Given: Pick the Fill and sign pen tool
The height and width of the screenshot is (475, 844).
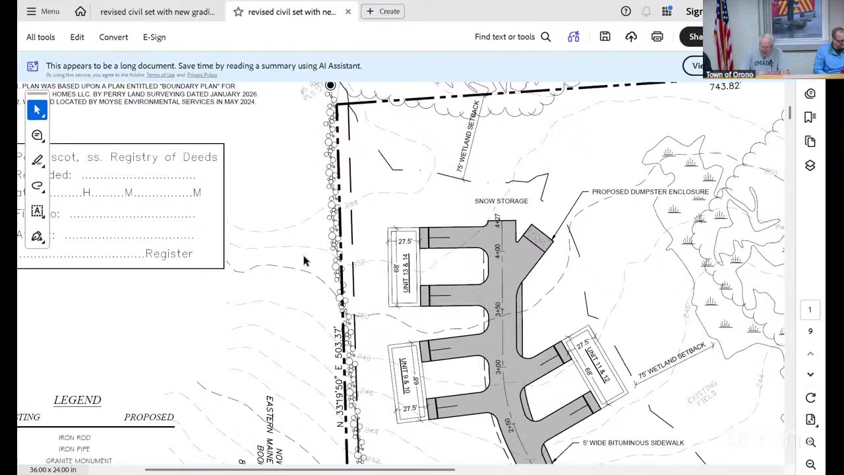Looking at the screenshot, I should [x=37, y=236].
